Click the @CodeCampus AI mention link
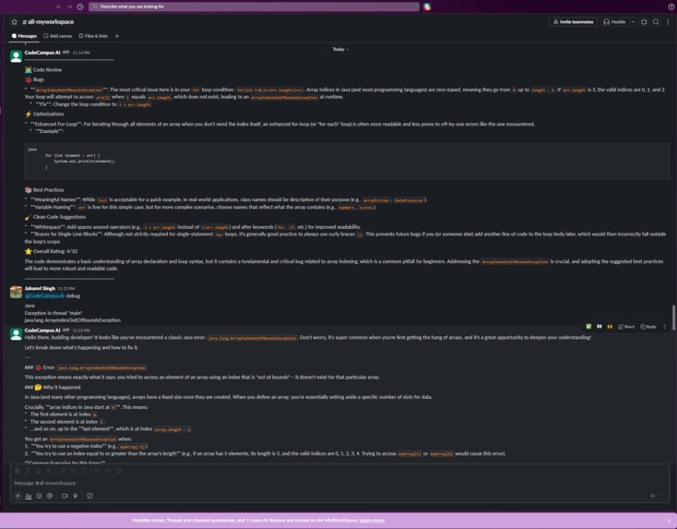The width and height of the screenshot is (677, 529). pyautogui.click(x=44, y=296)
